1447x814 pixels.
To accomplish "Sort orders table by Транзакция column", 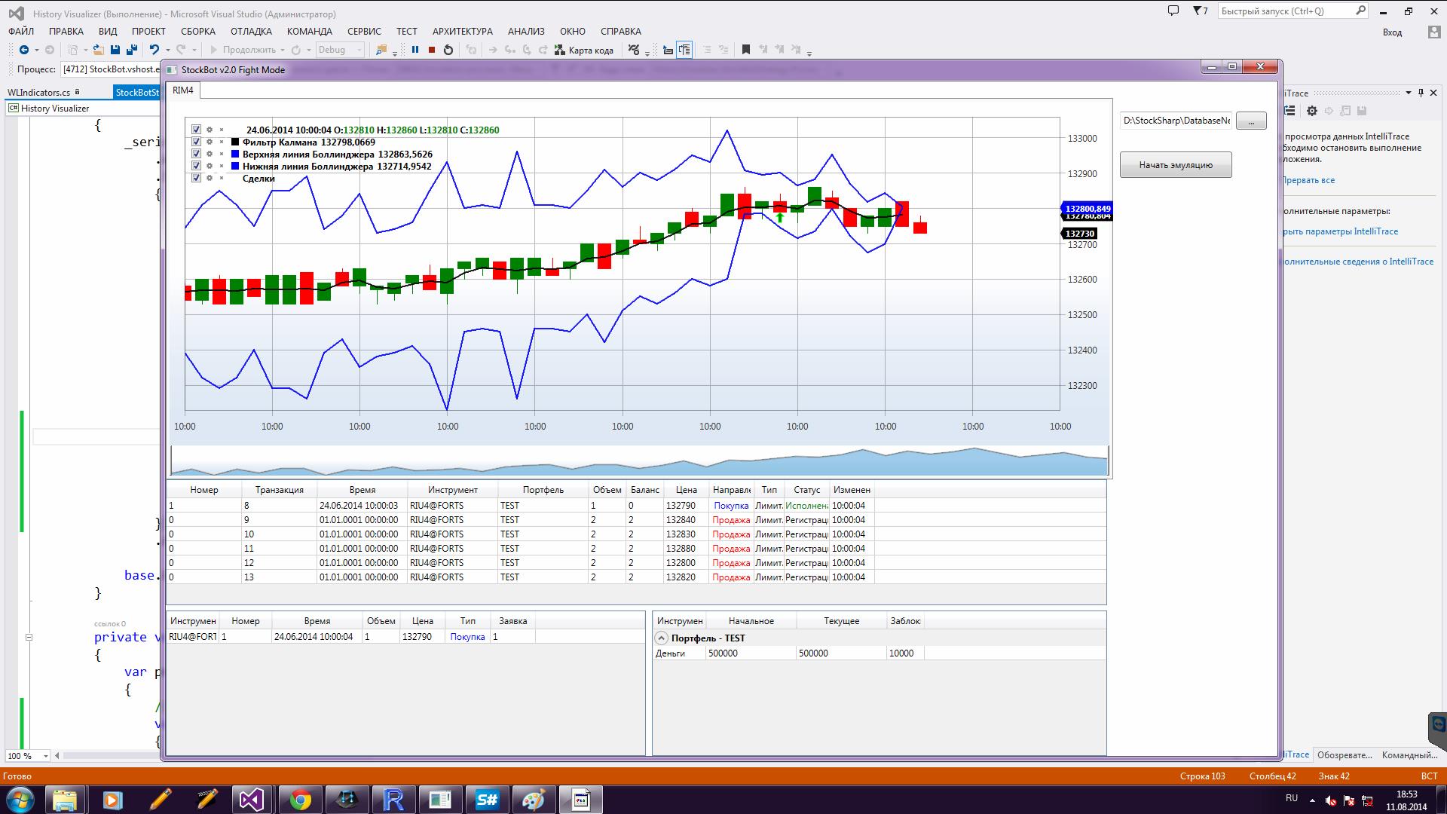I will click(279, 490).
